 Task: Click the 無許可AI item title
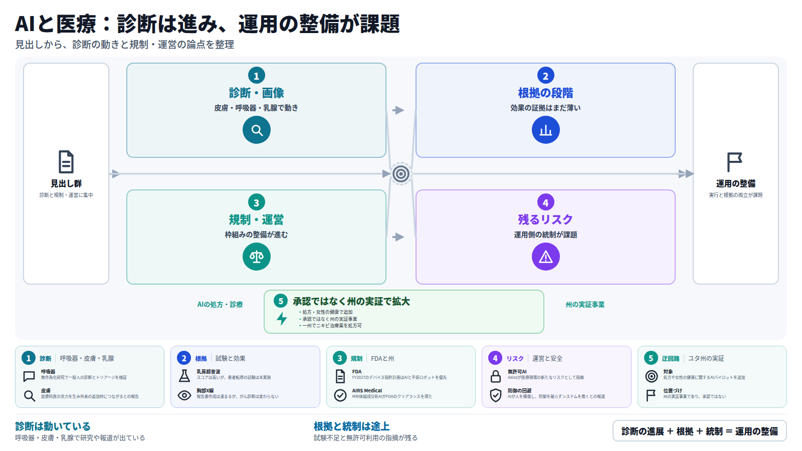tap(517, 372)
